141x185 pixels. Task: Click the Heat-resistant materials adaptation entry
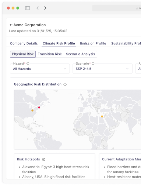pos(124,177)
